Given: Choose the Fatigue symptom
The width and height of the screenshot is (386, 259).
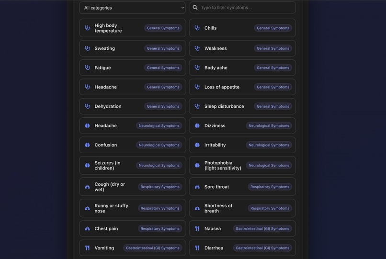Looking at the screenshot, I should click(x=133, y=68).
